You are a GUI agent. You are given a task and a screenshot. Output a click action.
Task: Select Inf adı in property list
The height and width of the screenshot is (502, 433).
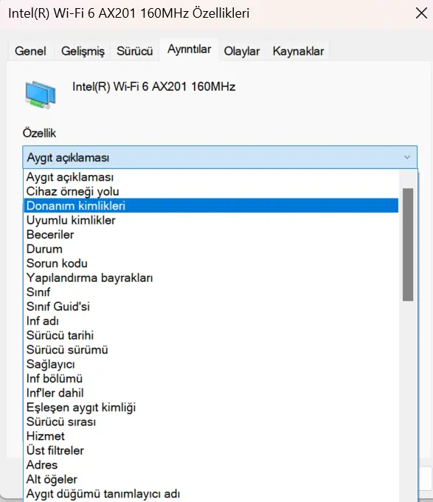[211, 321]
